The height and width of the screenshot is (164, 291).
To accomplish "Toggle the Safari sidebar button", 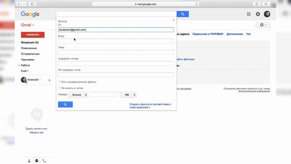I will [x=32, y=4].
